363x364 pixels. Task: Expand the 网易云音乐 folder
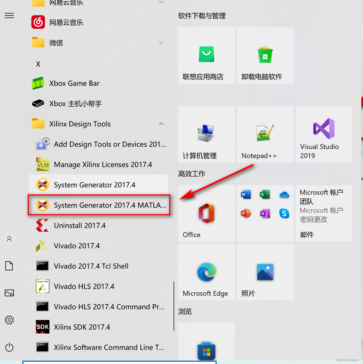click(x=161, y=2)
